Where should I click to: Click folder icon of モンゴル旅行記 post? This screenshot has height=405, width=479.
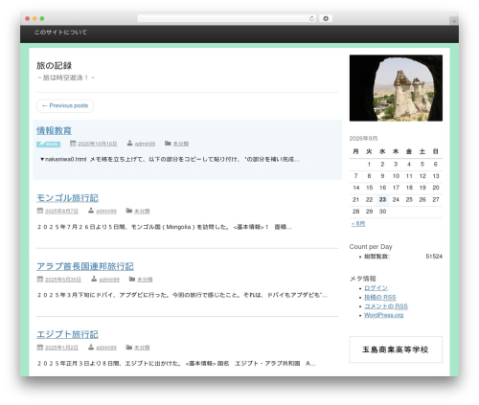(x=129, y=211)
